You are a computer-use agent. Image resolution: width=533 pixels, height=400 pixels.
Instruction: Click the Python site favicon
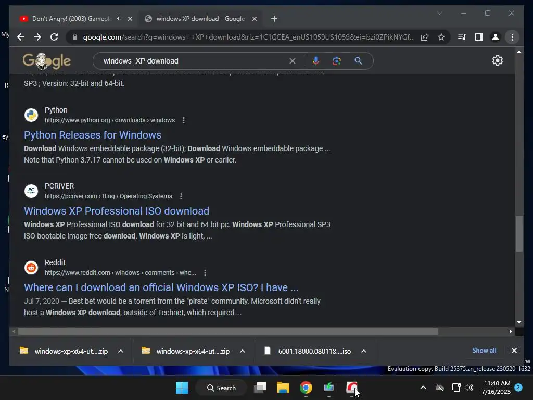[31, 115]
